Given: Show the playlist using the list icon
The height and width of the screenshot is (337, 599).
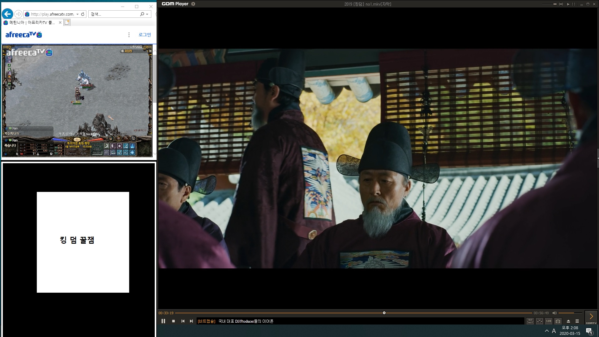Looking at the screenshot, I should tap(577, 321).
